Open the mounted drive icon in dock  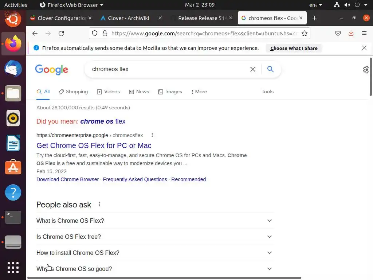click(13, 242)
